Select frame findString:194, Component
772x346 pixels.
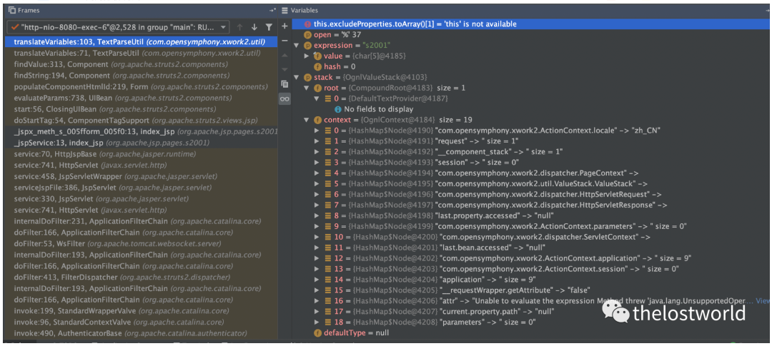[x=142, y=75]
